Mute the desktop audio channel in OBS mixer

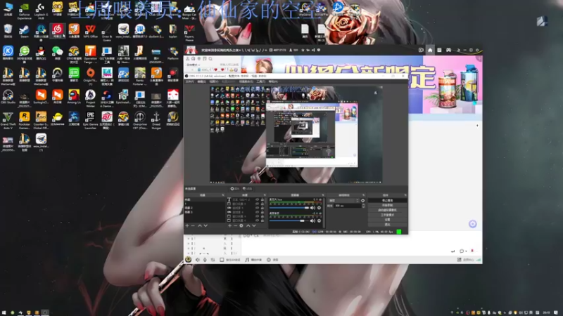312,220
